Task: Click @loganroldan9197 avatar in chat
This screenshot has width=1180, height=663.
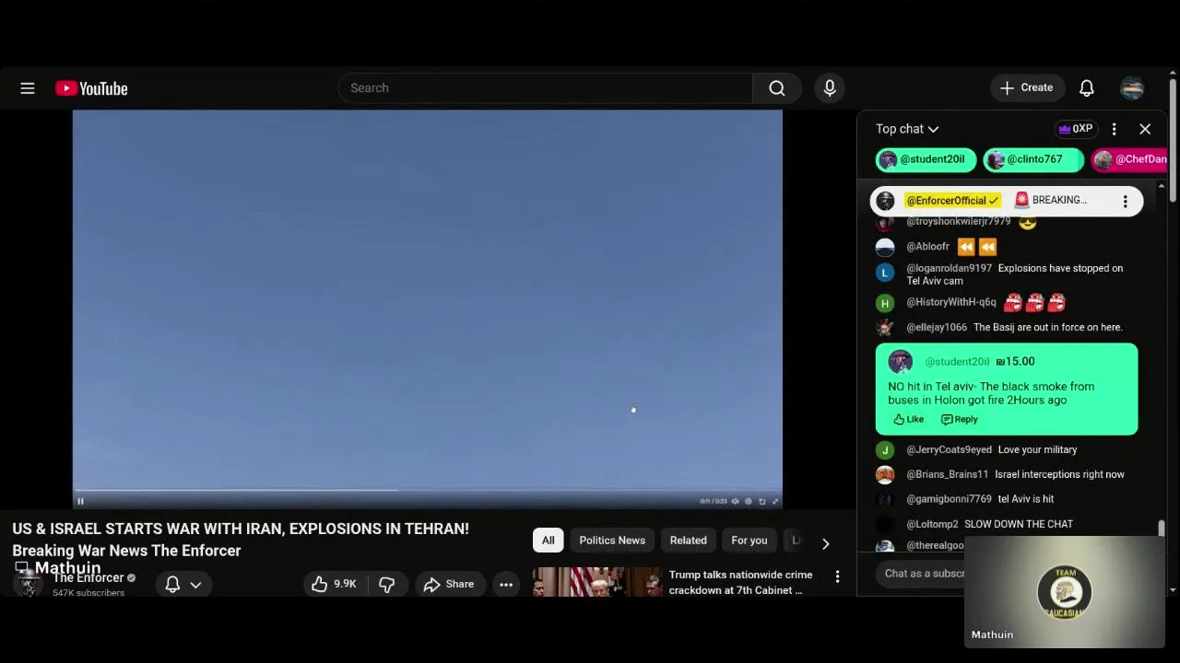Action: pos(885,272)
